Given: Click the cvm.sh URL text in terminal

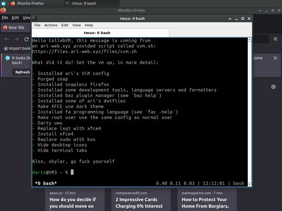Looking at the screenshot, I should click(x=84, y=51).
